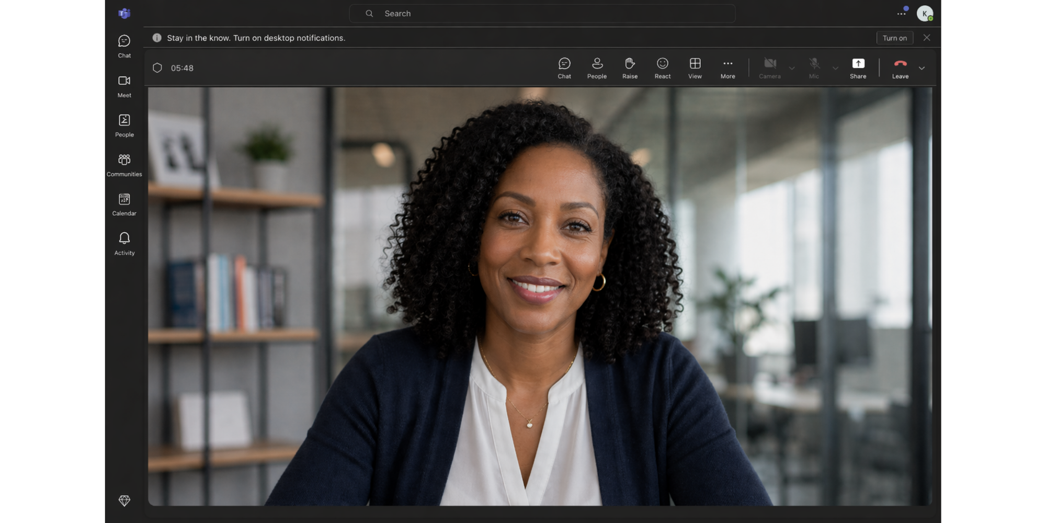
Task: Dismiss the notification banner
Action: pyautogui.click(x=927, y=38)
